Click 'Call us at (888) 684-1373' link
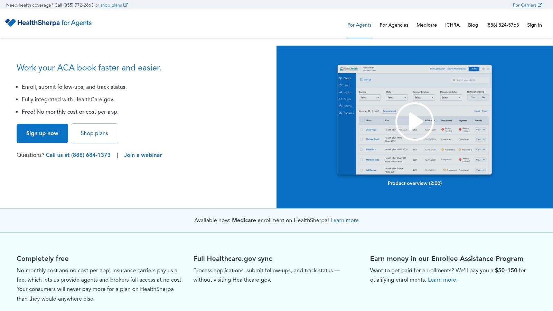The height and width of the screenshot is (311, 553). 78,155
